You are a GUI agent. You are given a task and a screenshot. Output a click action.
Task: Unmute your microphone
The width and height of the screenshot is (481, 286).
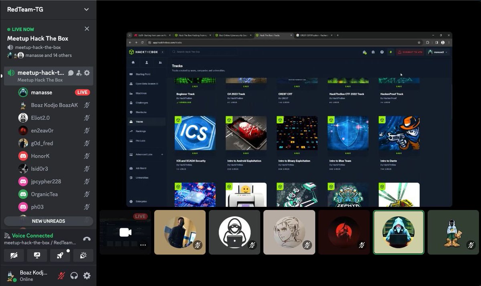point(61,276)
